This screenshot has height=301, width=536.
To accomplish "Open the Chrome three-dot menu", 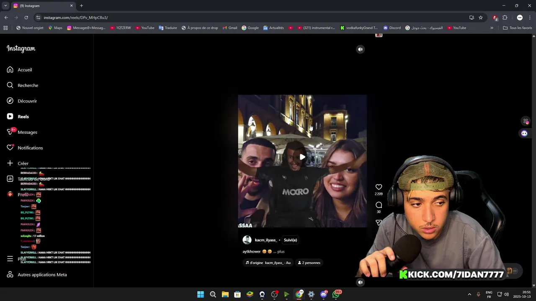I will [x=530, y=18].
